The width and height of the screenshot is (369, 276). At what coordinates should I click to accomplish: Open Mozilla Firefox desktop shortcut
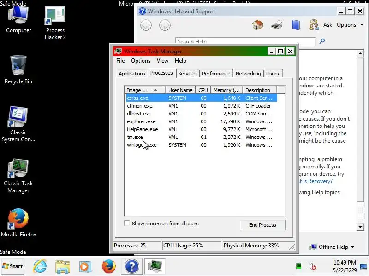(18, 223)
